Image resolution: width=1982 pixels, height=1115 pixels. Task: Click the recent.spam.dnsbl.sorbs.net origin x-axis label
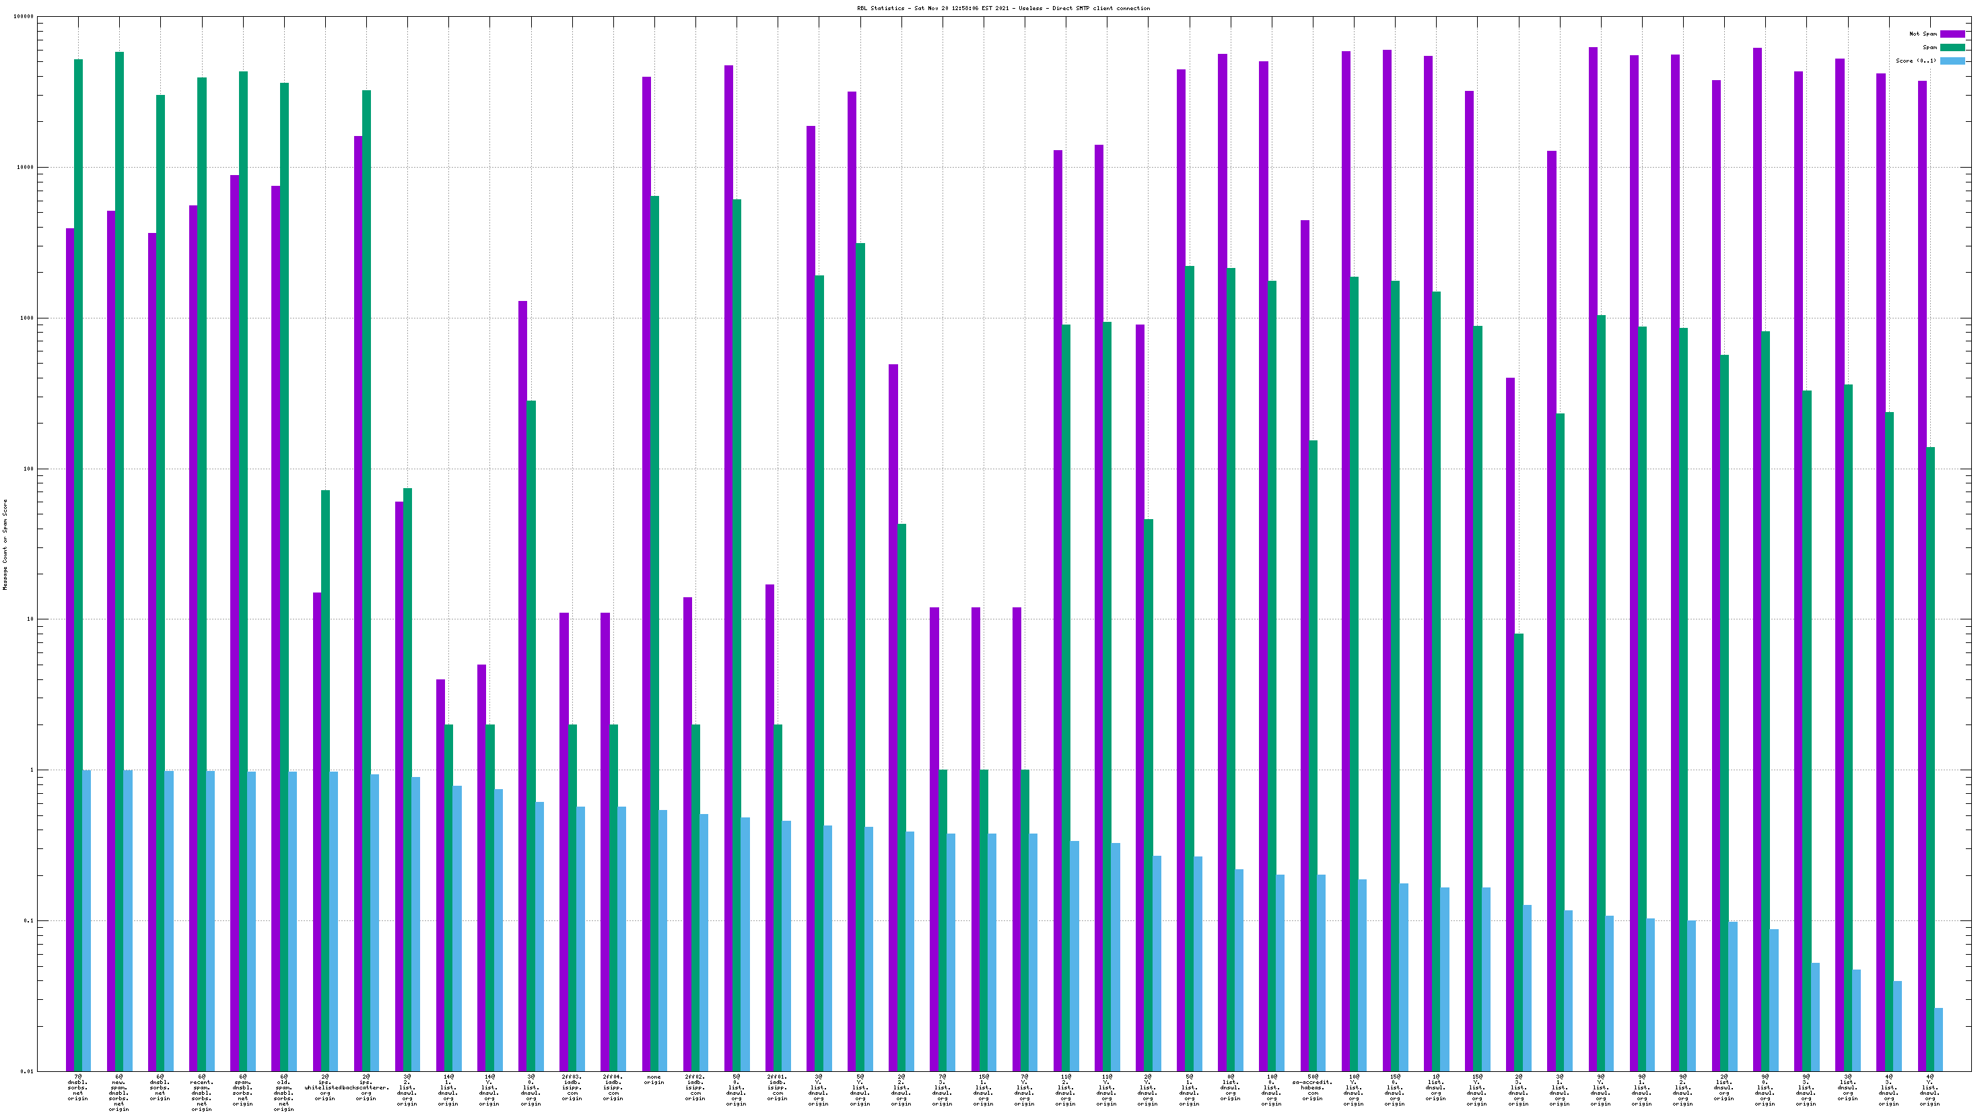click(201, 1093)
